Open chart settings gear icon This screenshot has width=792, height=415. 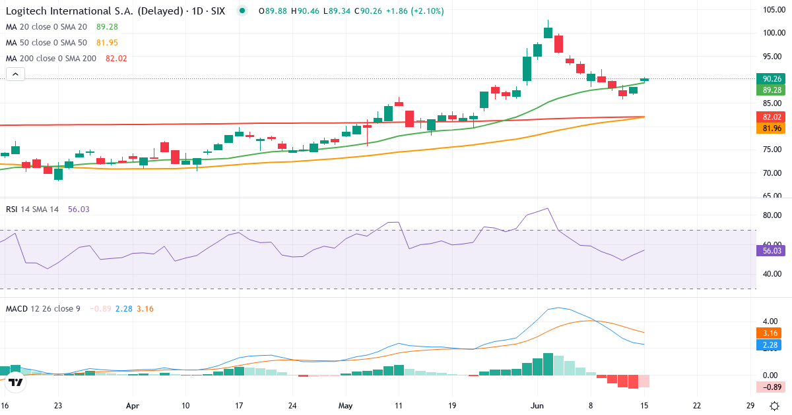[773, 404]
